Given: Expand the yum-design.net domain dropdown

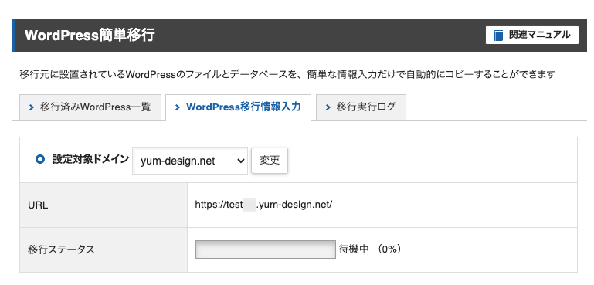Looking at the screenshot, I should pos(190,161).
